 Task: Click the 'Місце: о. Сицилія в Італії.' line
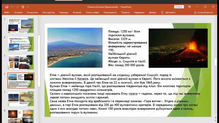[x=127, y=61]
